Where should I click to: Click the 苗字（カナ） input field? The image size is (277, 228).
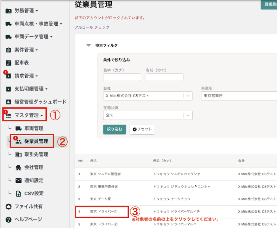click(x=122, y=77)
